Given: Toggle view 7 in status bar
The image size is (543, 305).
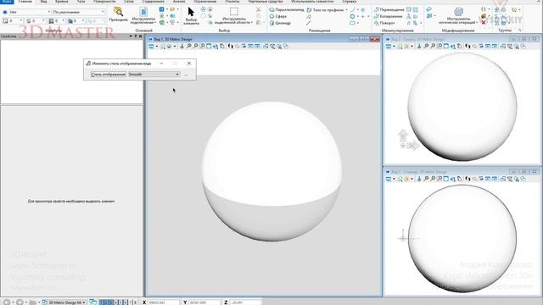Looking at the screenshot, I should 130,302.
